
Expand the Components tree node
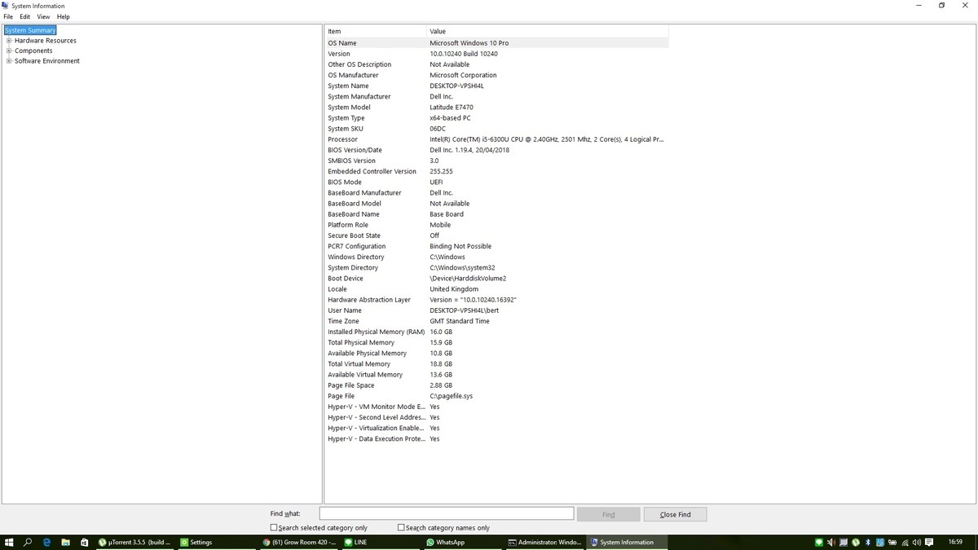pyautogui.click(x=9, y=51)
